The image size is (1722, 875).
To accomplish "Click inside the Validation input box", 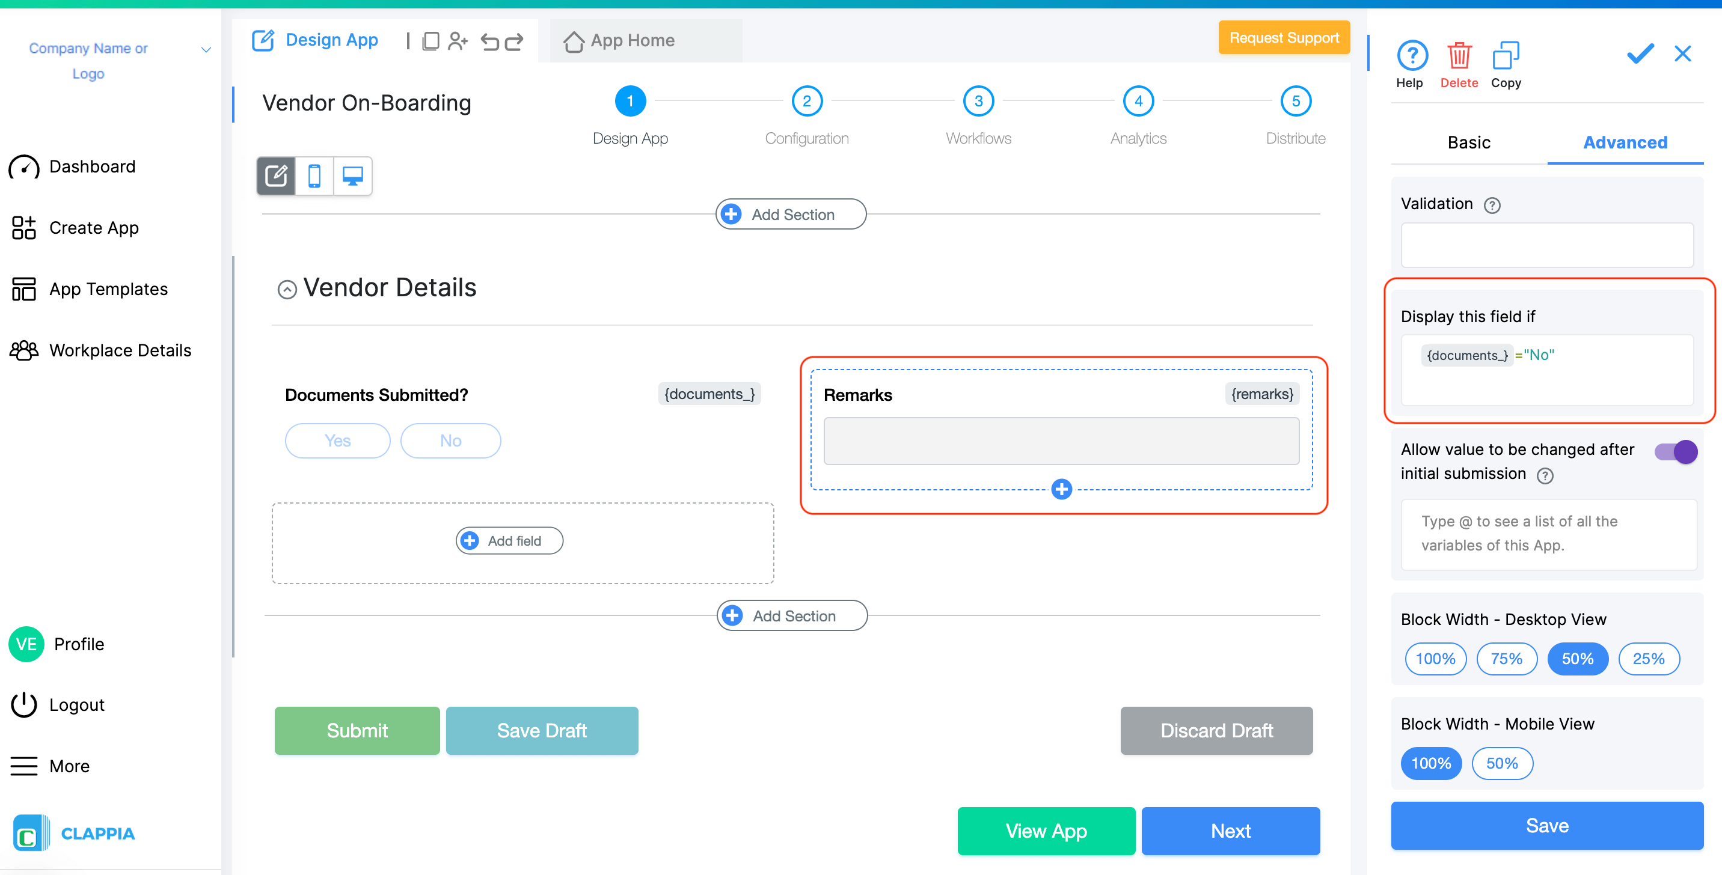I will pos(1546,245).
